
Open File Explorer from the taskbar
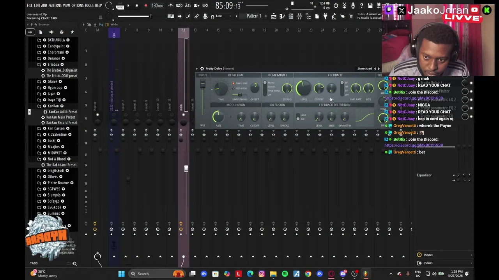[273, 274]
